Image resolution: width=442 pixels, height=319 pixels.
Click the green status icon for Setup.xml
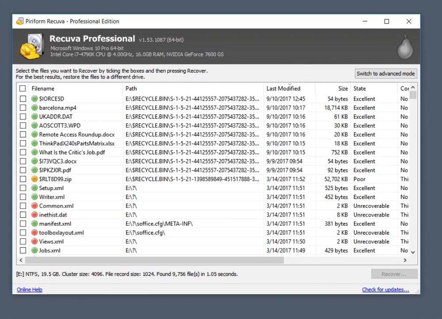34,188
